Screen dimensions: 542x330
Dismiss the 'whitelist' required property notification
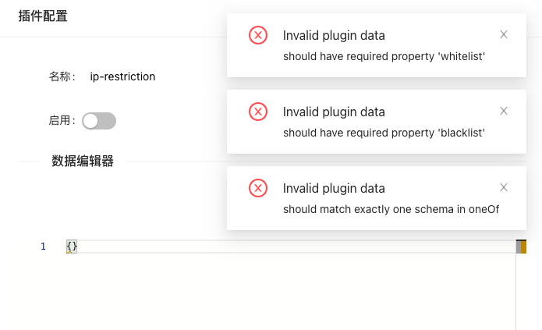(504, 34)
